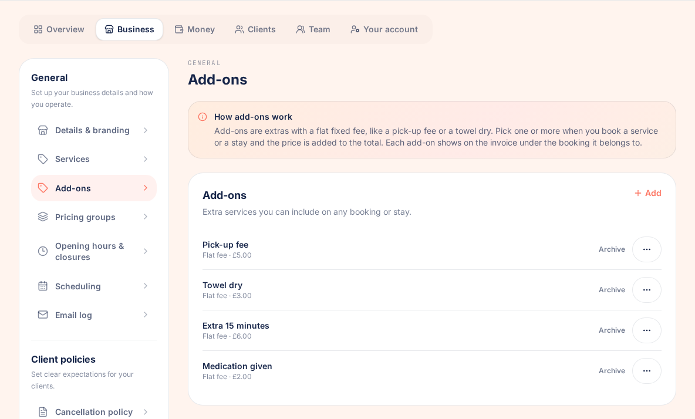Open the Clients tab
This screenshot has height=419, width=695.
tap(255, 29)
